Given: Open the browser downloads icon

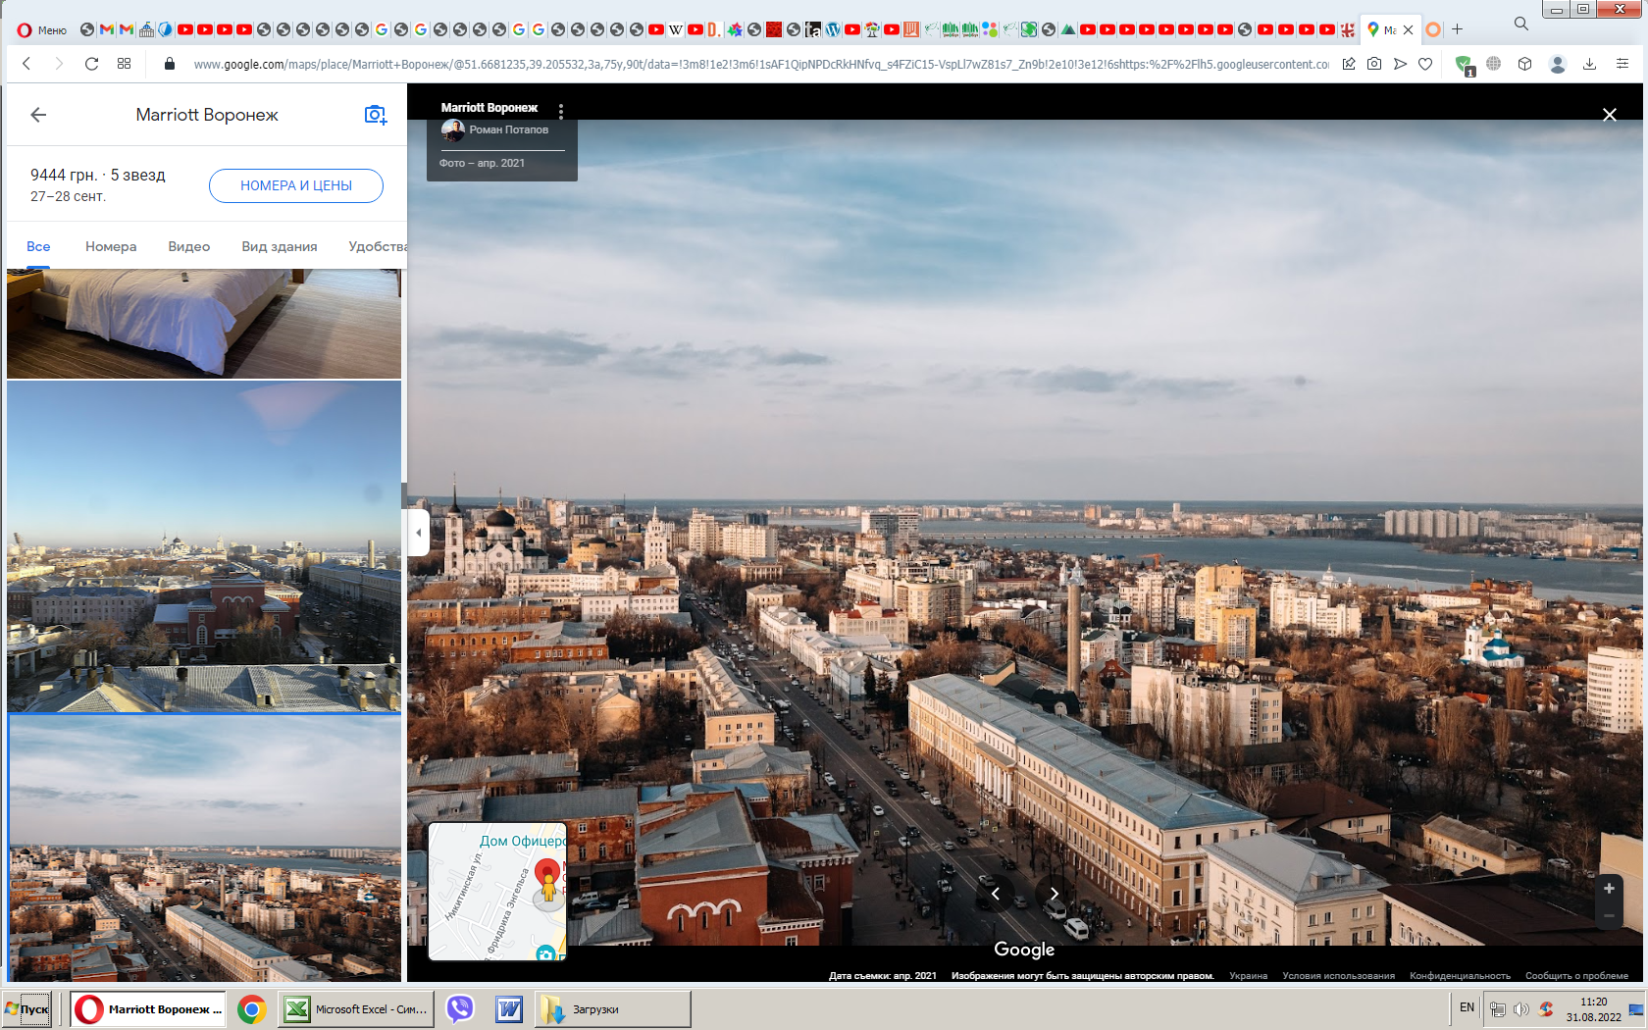Looking at the screenshot, I should tap(1589, 64).
